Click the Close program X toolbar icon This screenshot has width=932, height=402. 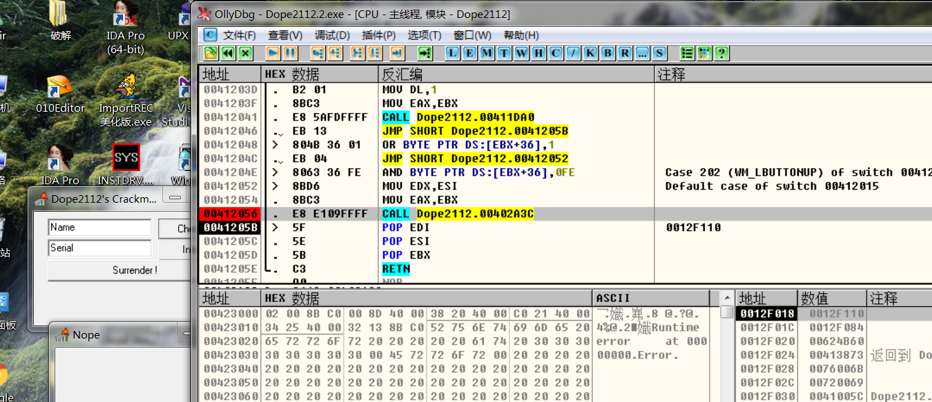point(245,52)
